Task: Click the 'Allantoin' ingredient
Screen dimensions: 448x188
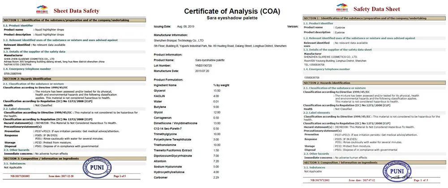Action: click(160, 161)
